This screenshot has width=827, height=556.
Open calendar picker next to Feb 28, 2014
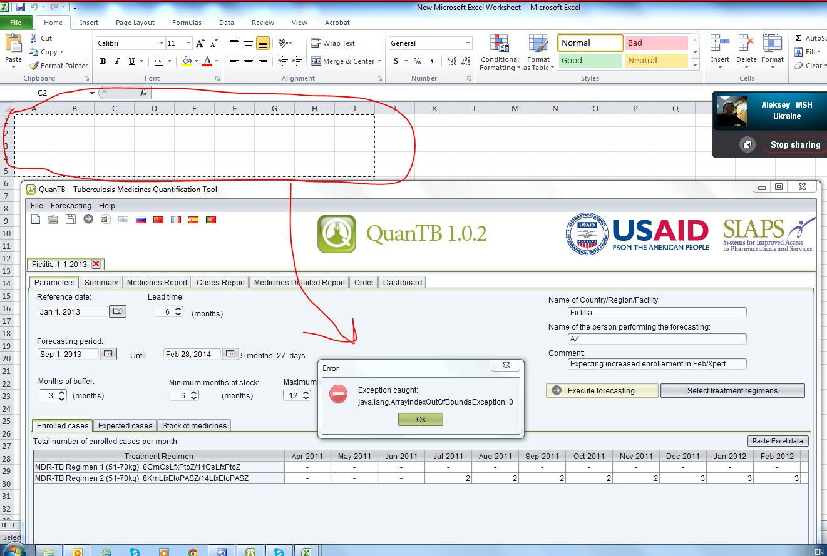pyautogui.click(x=230, y=354)
